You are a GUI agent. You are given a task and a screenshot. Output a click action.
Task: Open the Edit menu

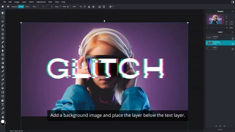(x=10, y=2)
